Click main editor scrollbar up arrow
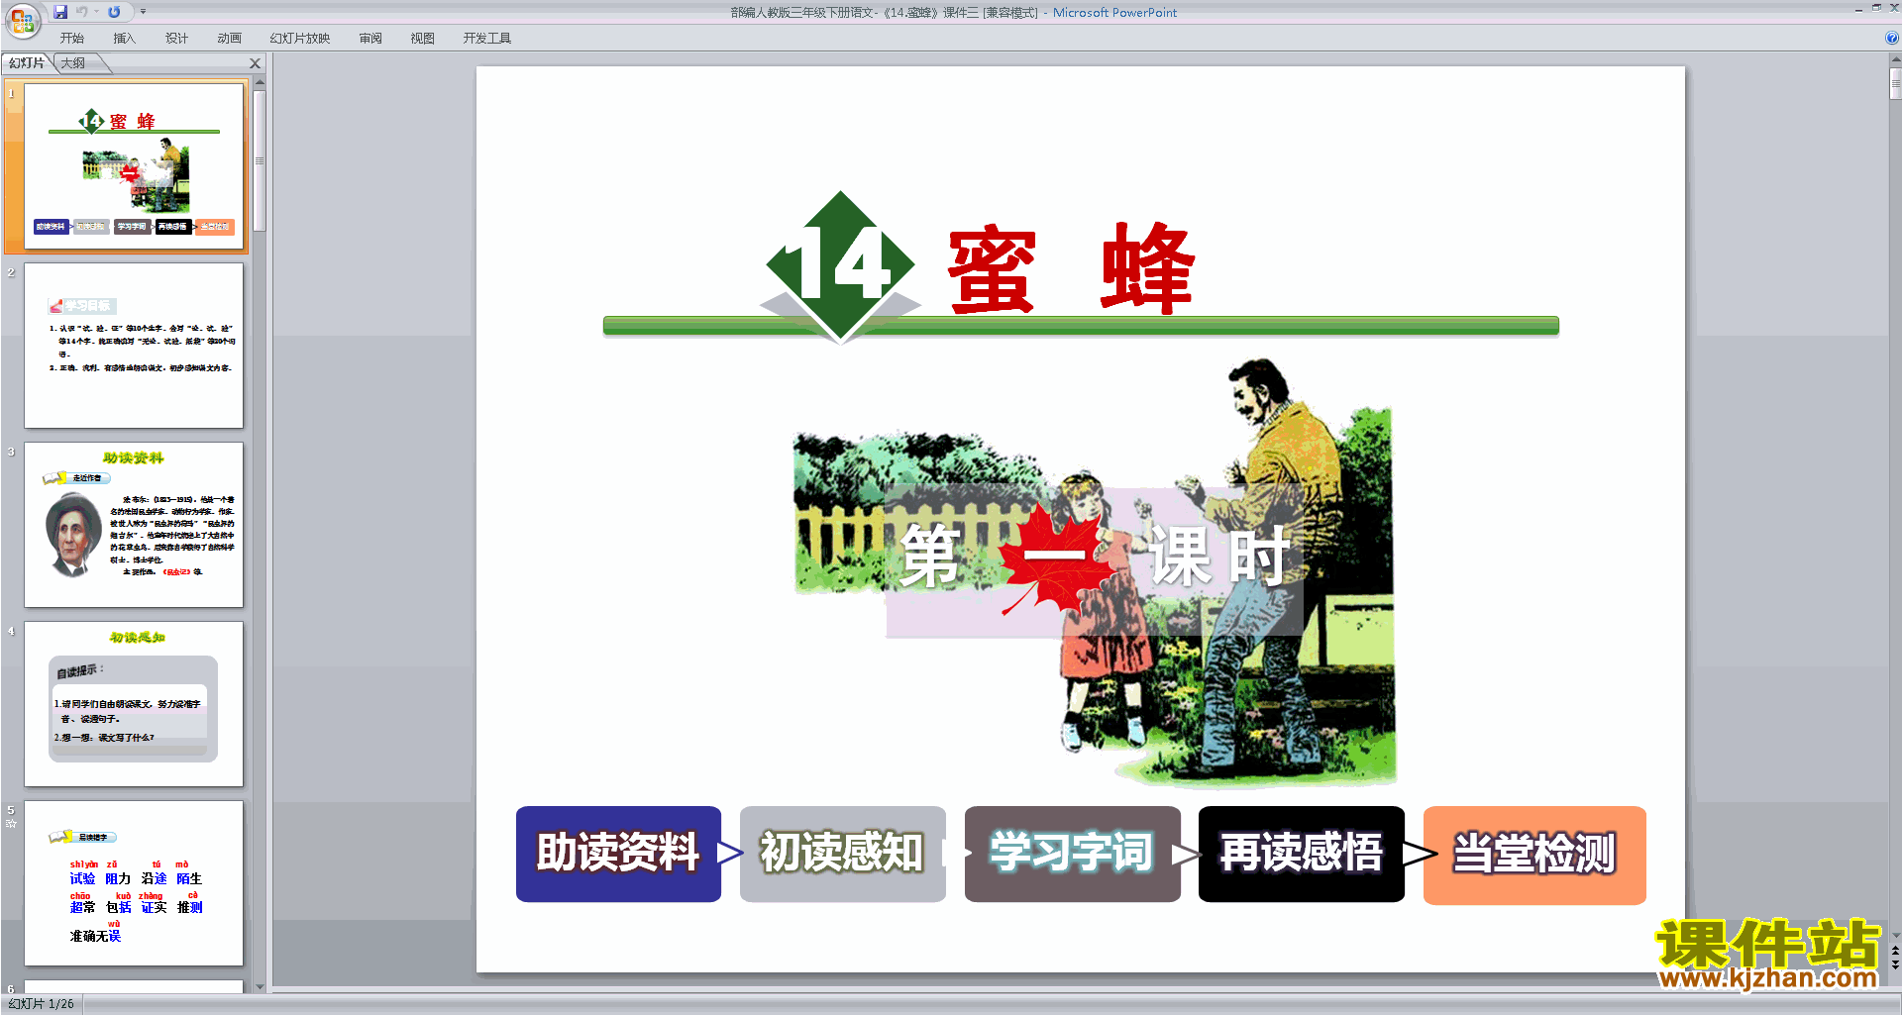 tap(1895, 60)
